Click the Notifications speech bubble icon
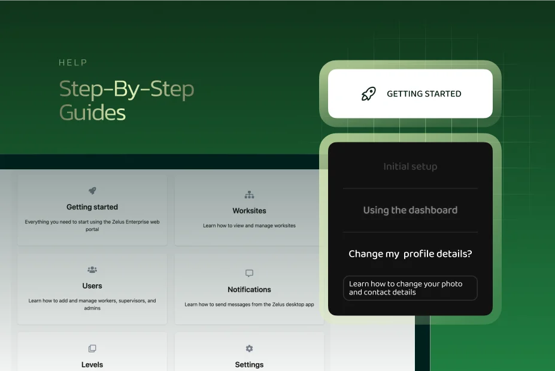The image size is (555, 371). click(x=249, y=273)
